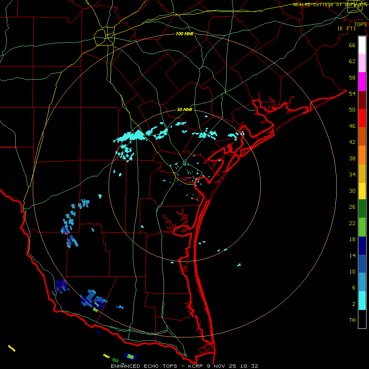Viewport: 369px width, 369px height.
Task: Click the 10:32 timestamp
Action: 249,366
